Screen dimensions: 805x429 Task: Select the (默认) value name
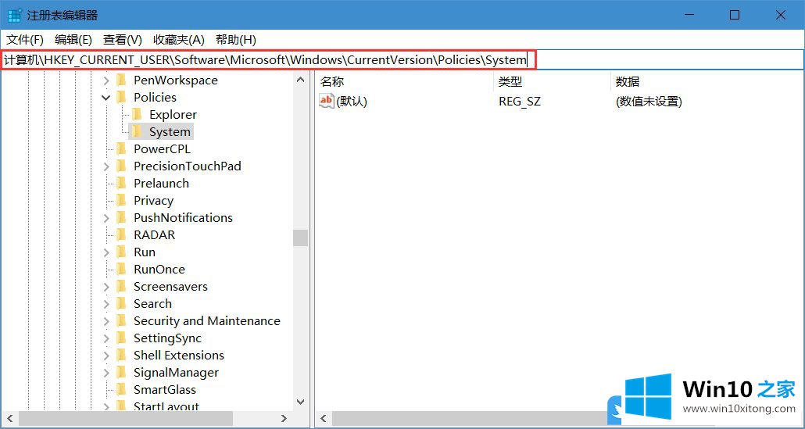click(352, 102)
